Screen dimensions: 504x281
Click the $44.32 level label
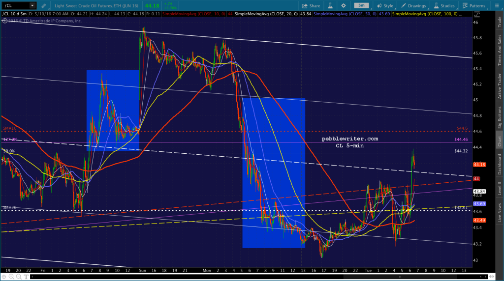[461, 151]
